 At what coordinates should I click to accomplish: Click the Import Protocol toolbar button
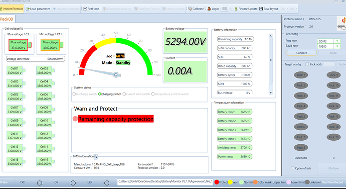[12, 9]
